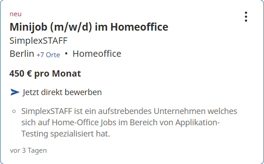Click the purple neu badge
This screenshot has height=164, width=264.
tap(15, 14)
